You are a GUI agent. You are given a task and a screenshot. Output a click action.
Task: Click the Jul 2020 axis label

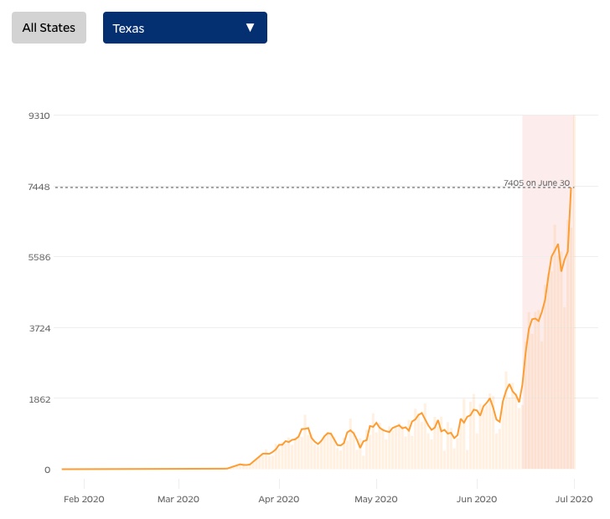[574, 499]
